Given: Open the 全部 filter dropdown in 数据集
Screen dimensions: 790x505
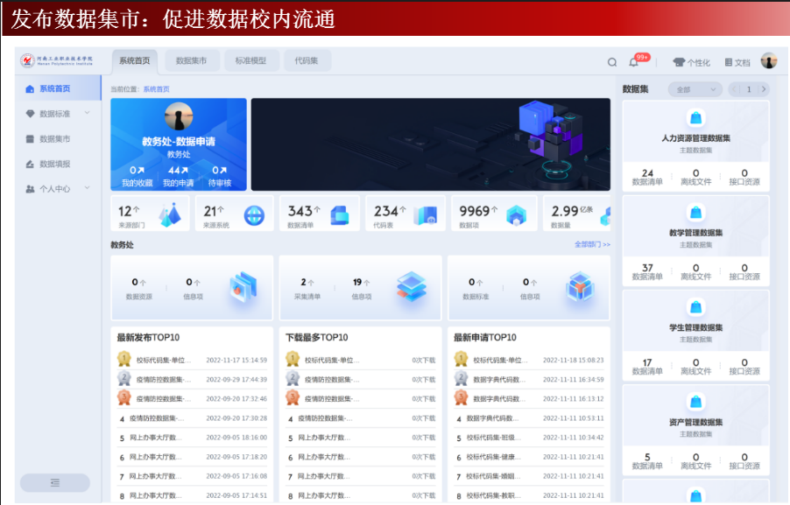Looking at the screenshot, I should click(695, 89).
